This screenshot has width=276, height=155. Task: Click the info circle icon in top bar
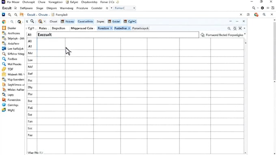(262, 8)
